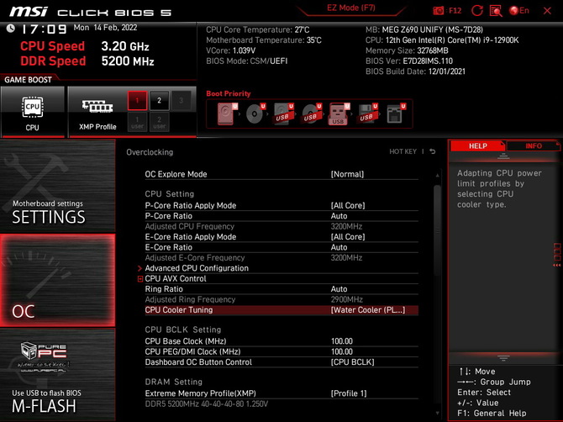Click the DDR5 5200MHz 40-40-40-80 1.250V line
Image resolution: width=563 pixels, height=422 pixels.
[207, 404]
